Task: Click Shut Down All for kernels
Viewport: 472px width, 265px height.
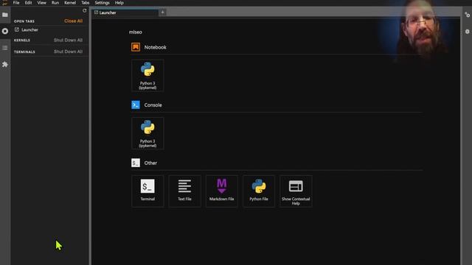Action: click(68, 40)
